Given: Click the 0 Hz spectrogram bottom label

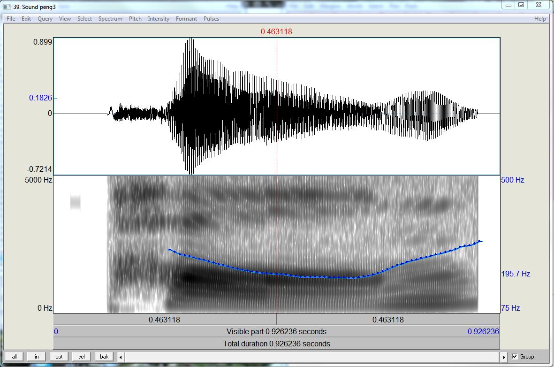Looking at the screenshot, I should click(x=45, y=308).
